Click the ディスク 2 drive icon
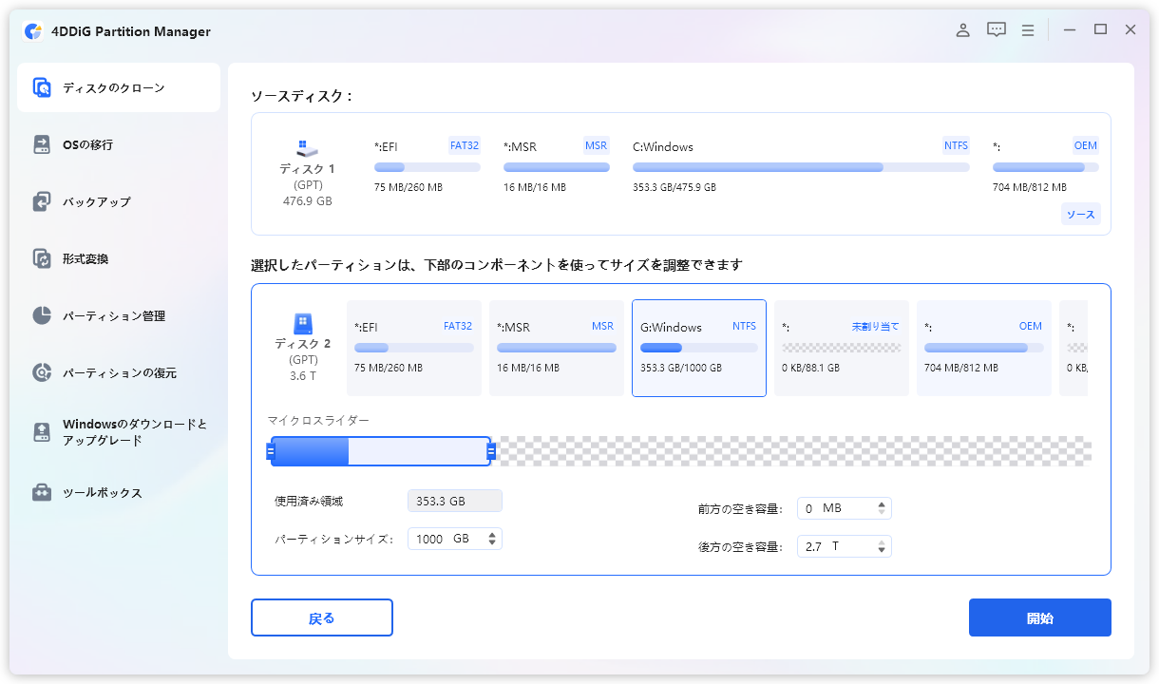 [x=302, y=324]
